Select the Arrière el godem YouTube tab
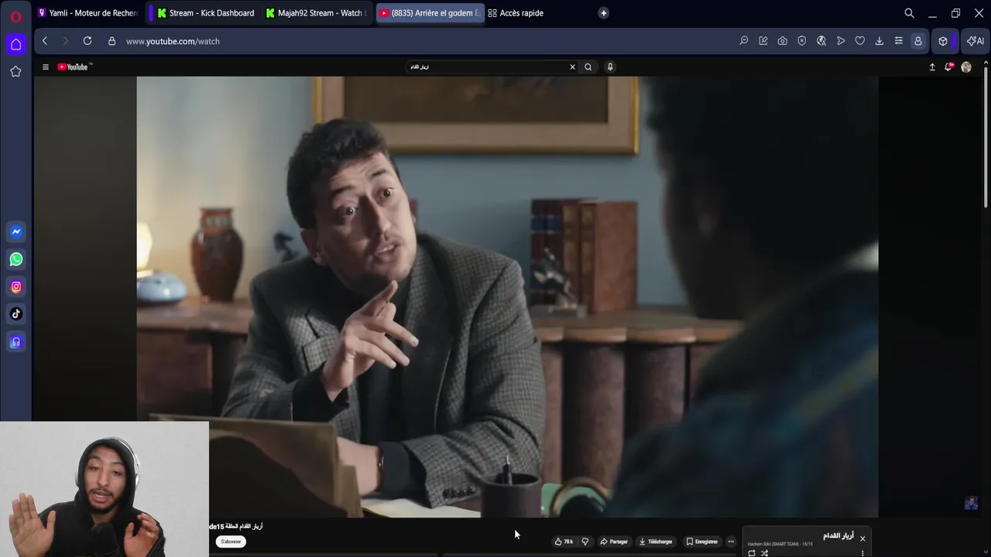991x557 pixels. click(430, 13)
